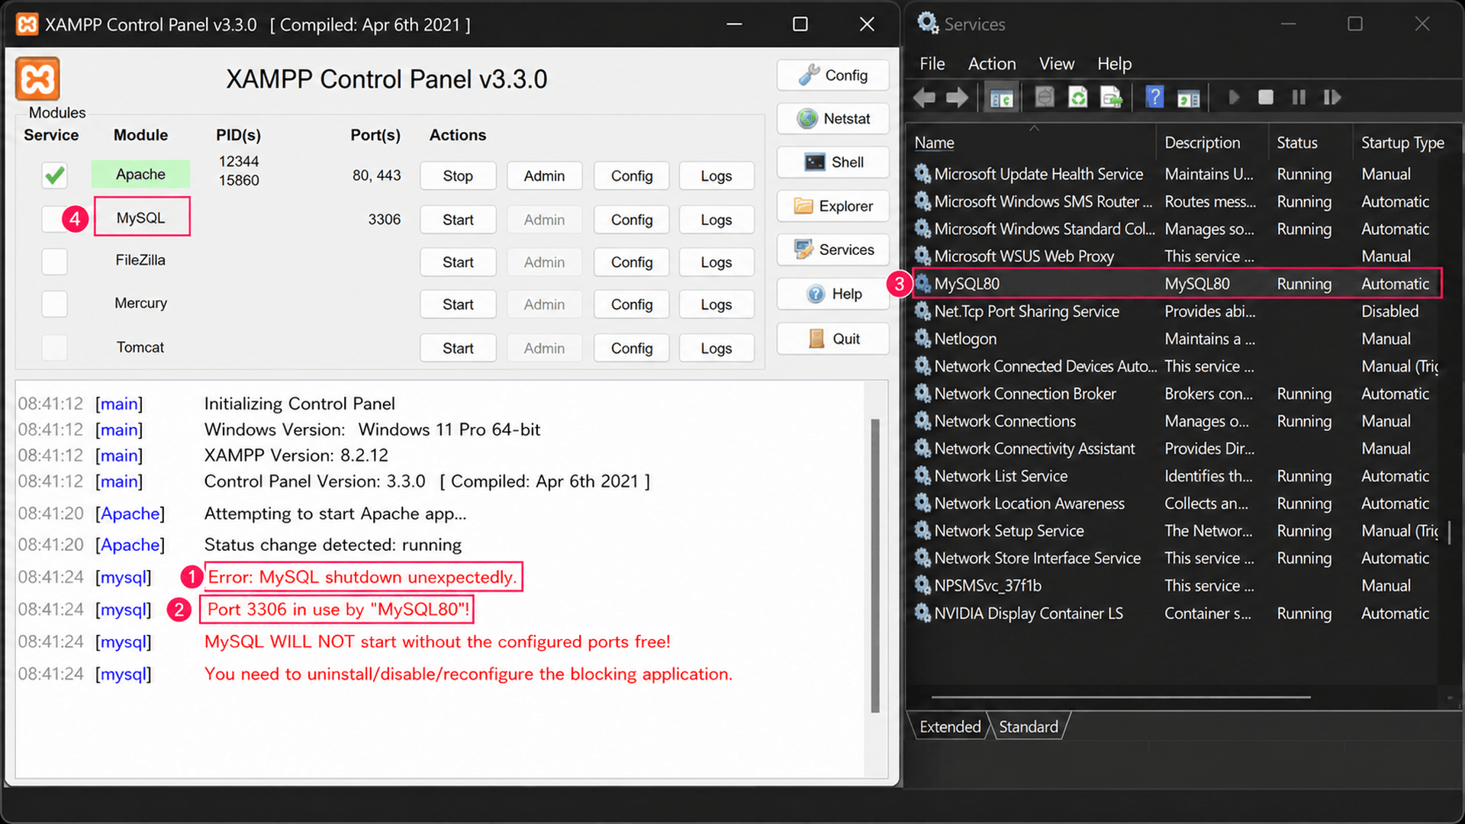This screenshot has width=1465, height=824.
Task: Switch to the Standard tab
Action: tap(1029, 727)
